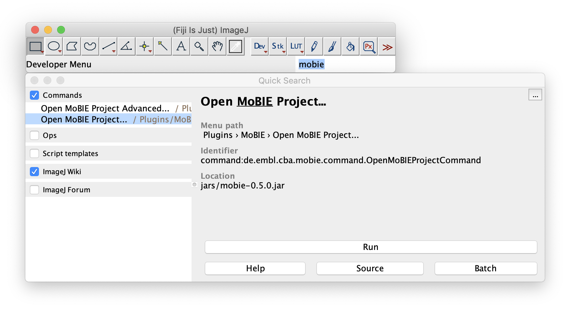Select the highlighted Open MoBIE Project result
Viewport: 585px width, 327px height.
108,119
